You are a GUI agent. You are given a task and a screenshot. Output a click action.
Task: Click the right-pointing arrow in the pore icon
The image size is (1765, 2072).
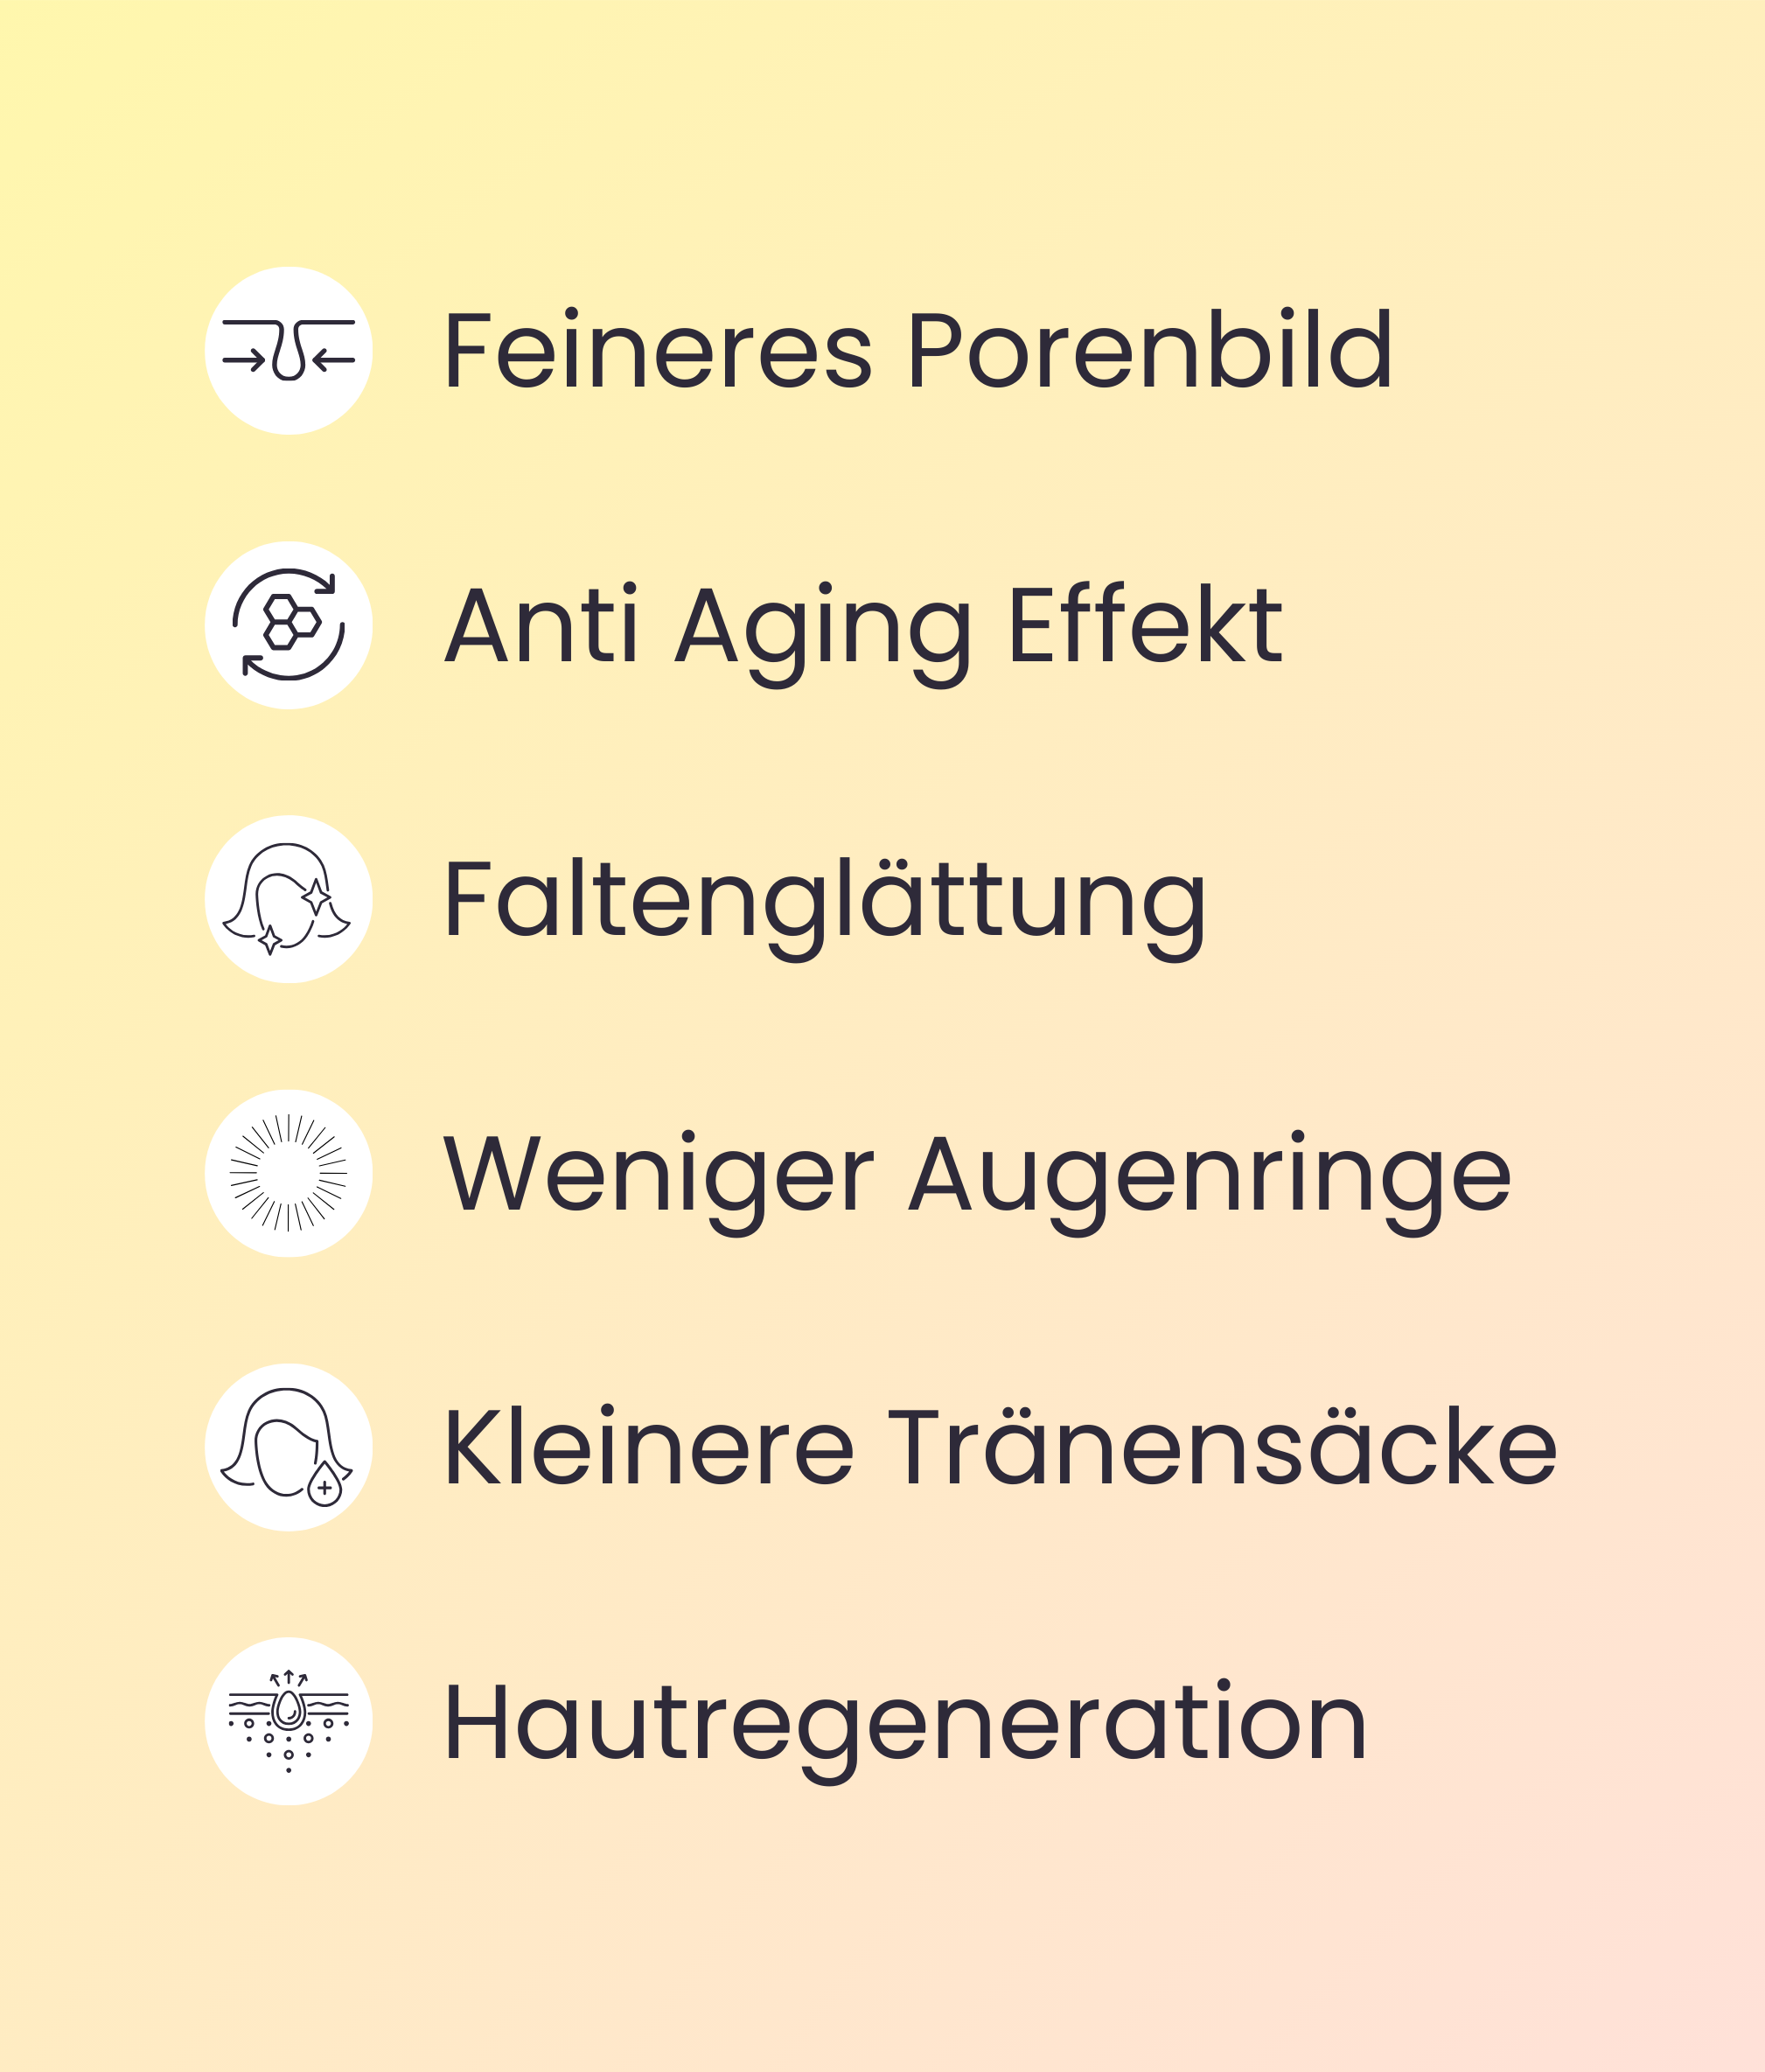point(244,360)
